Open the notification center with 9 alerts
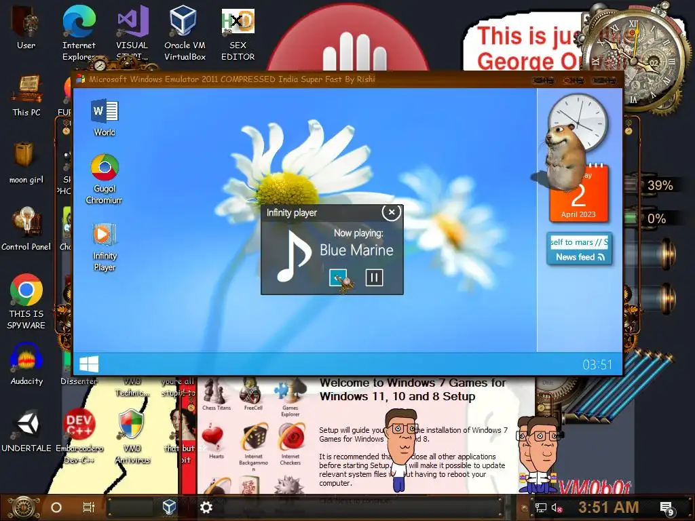This screenshot has height=521, width=695. [x=667, y=509]
